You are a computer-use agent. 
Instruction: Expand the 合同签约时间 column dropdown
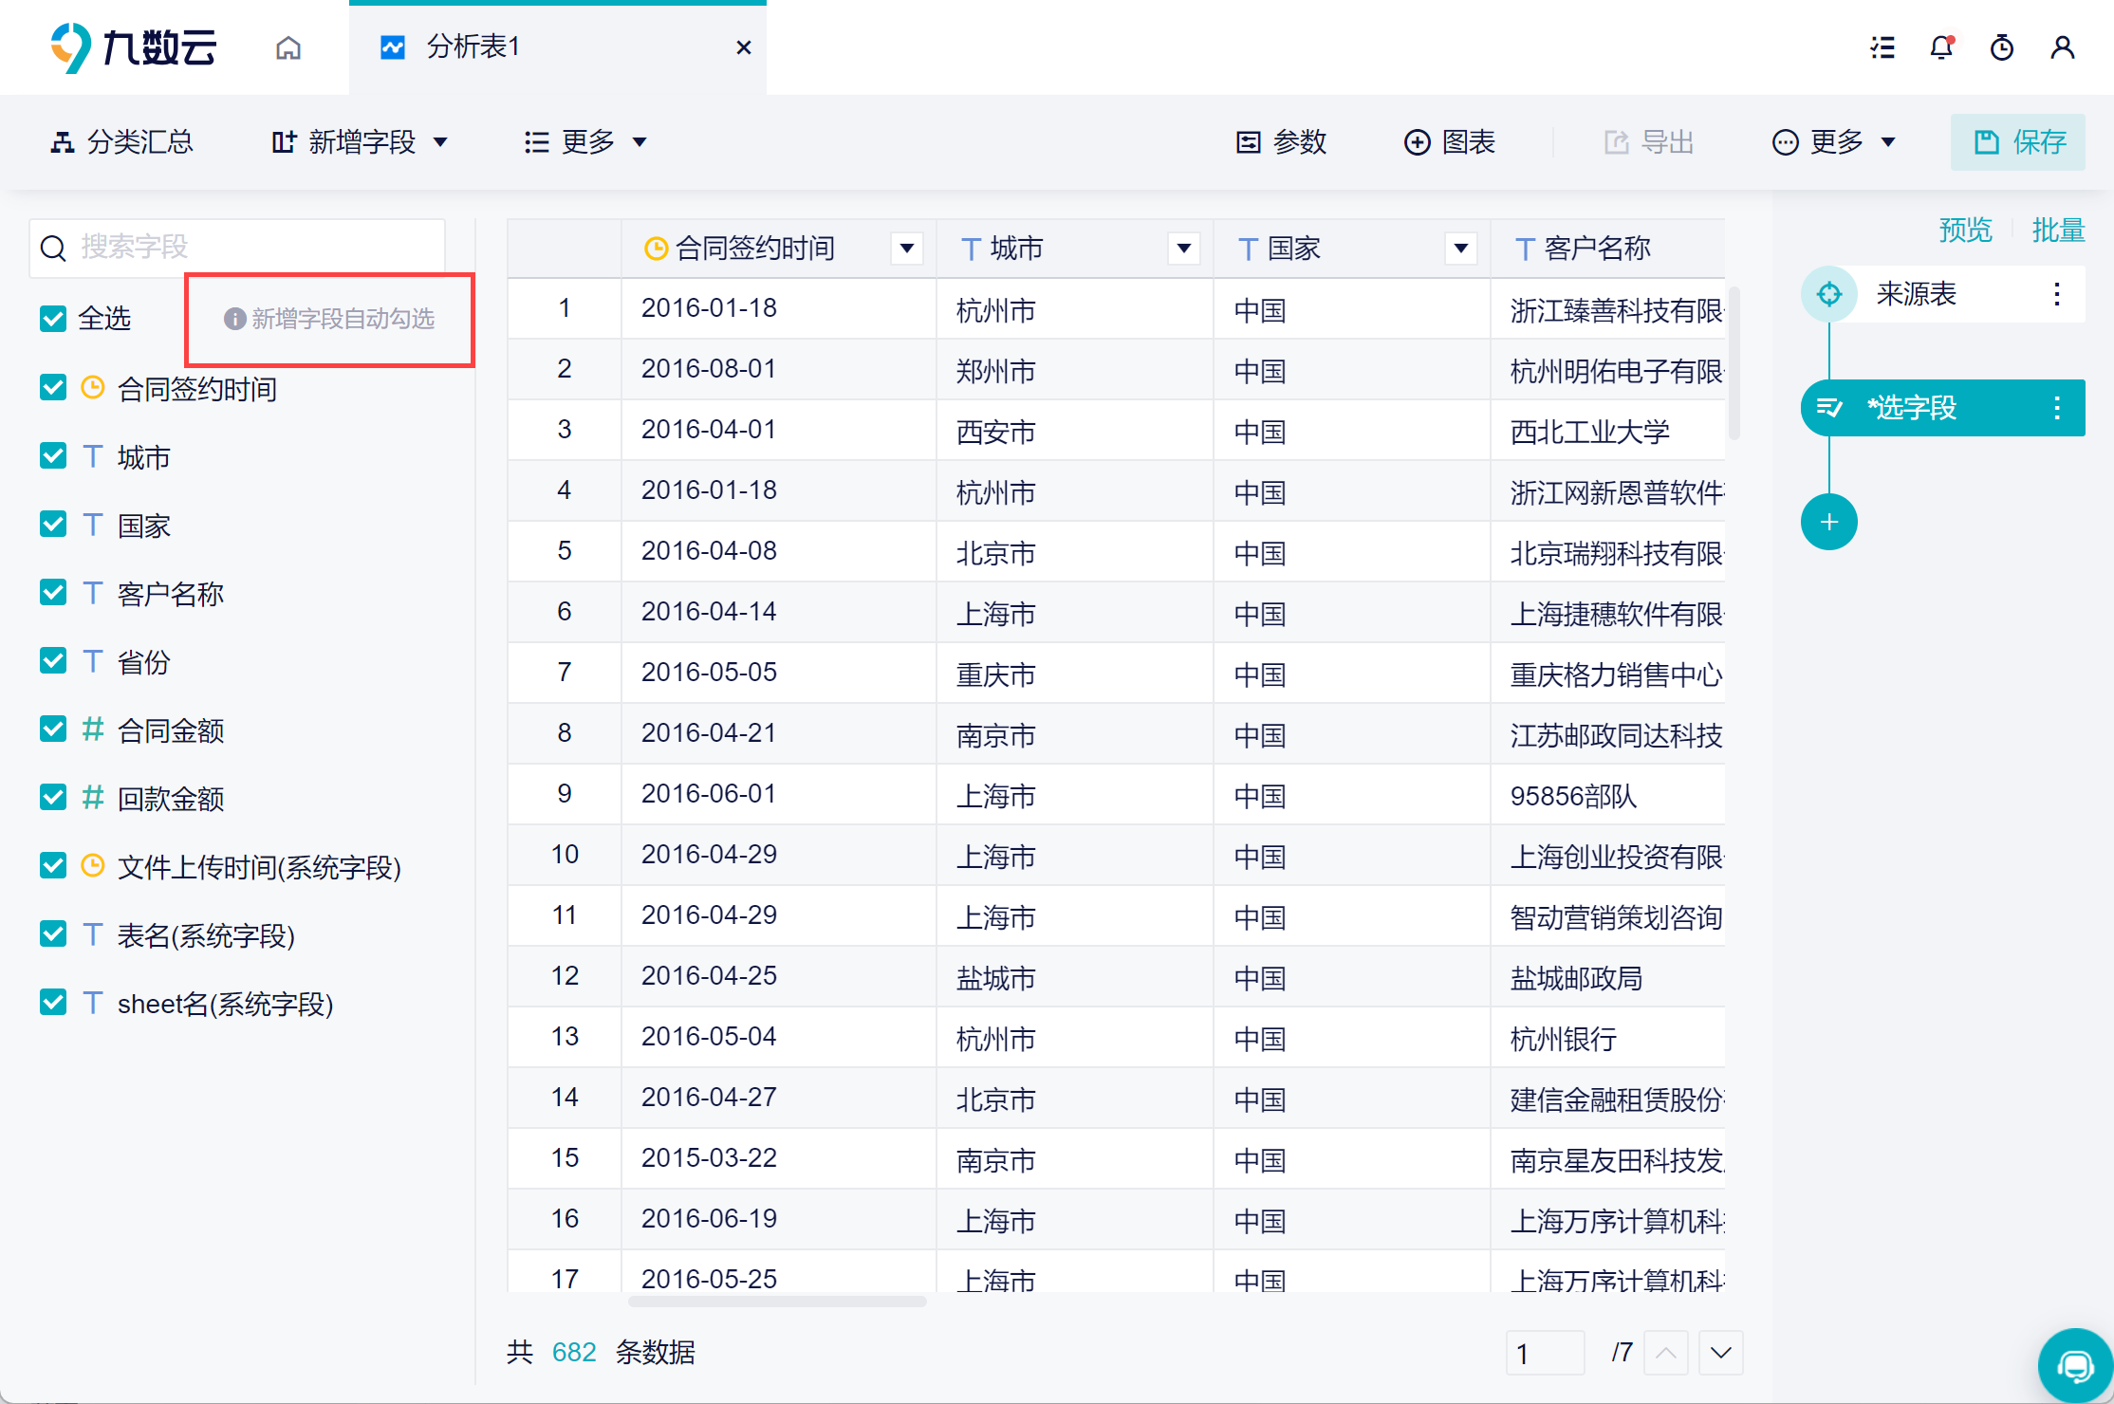[907, 249]
